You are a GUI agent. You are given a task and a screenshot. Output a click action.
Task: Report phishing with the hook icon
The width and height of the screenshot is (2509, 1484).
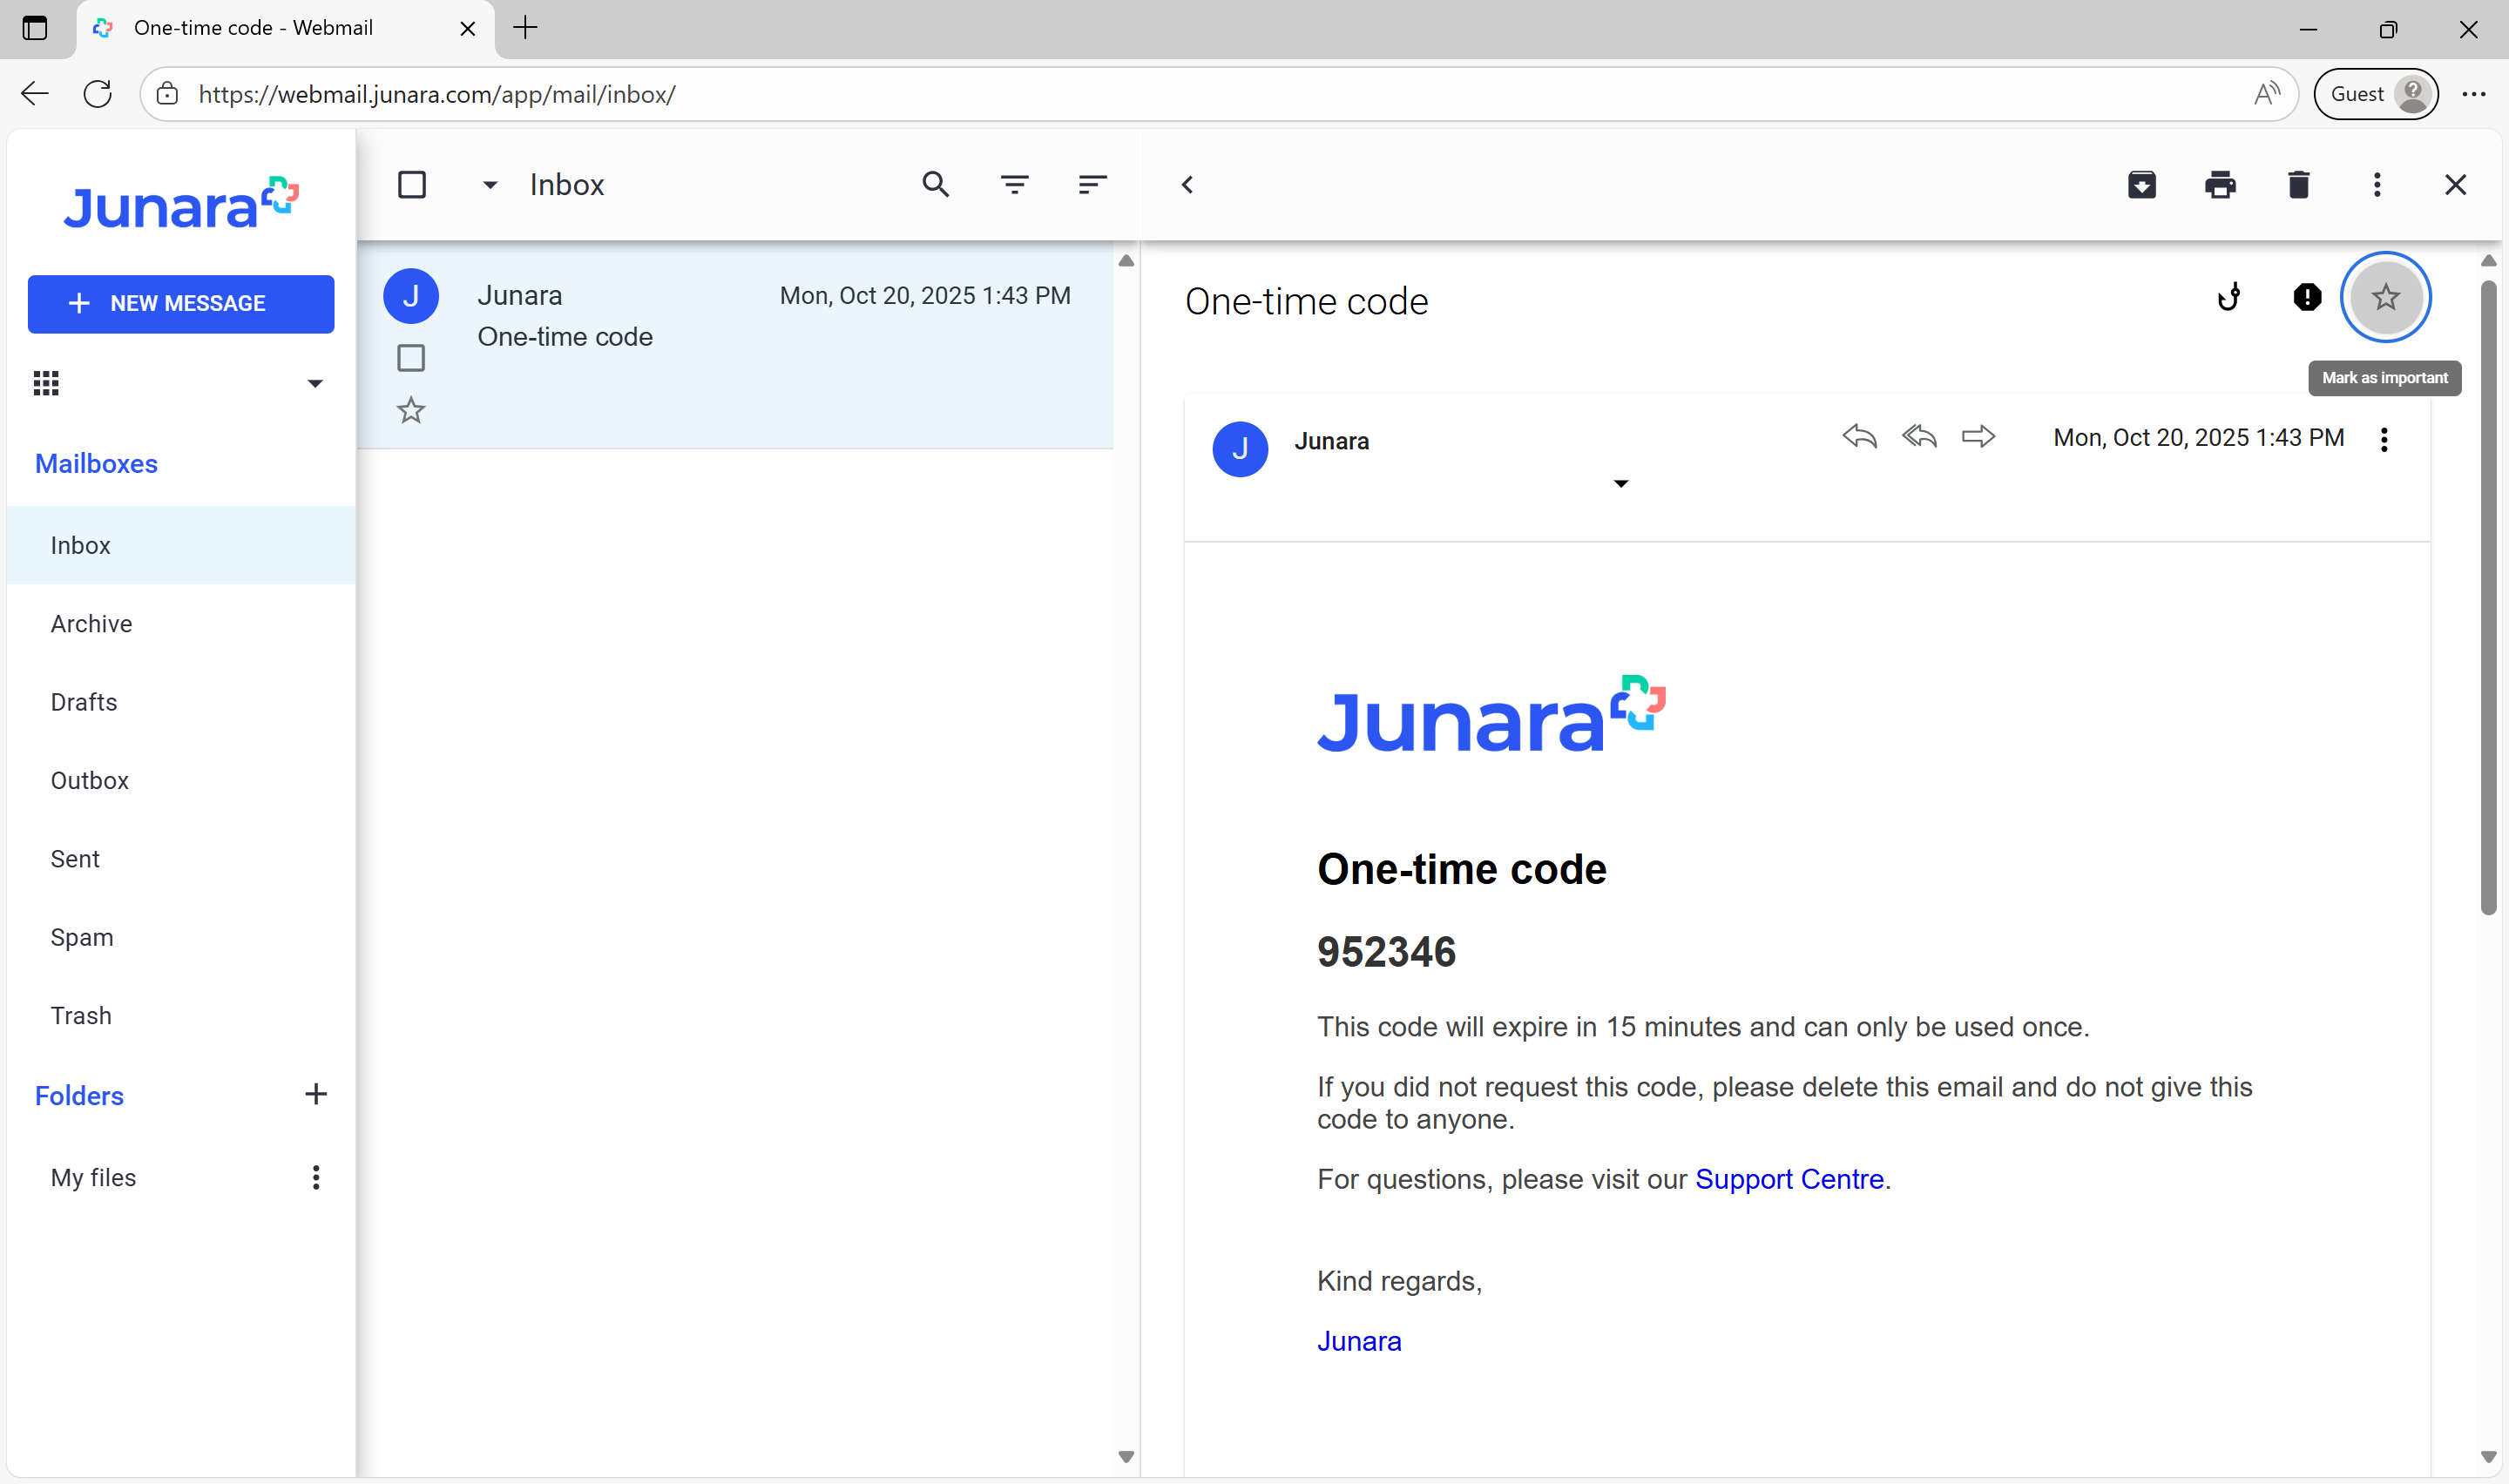(2229, 297)
